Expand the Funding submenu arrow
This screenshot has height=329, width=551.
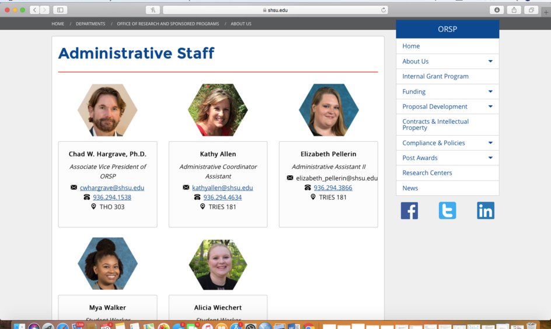pos(490,92)
